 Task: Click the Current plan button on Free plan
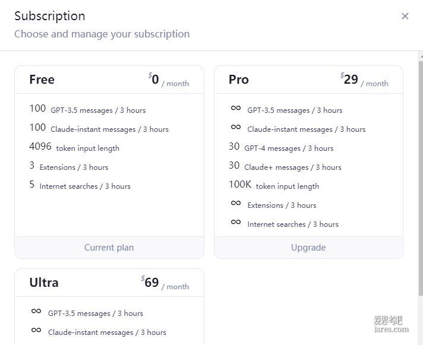point(109,248)
